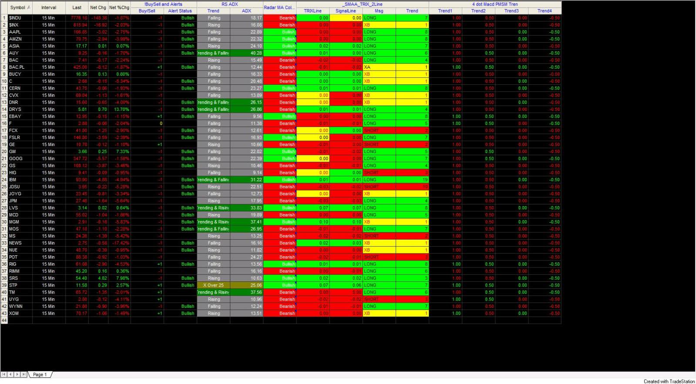The width and height of the screenshot is (696, 384).
Task: Click the 33.83 ADX value for LVS
Action: pyautogui.click(x=246, y=208)
